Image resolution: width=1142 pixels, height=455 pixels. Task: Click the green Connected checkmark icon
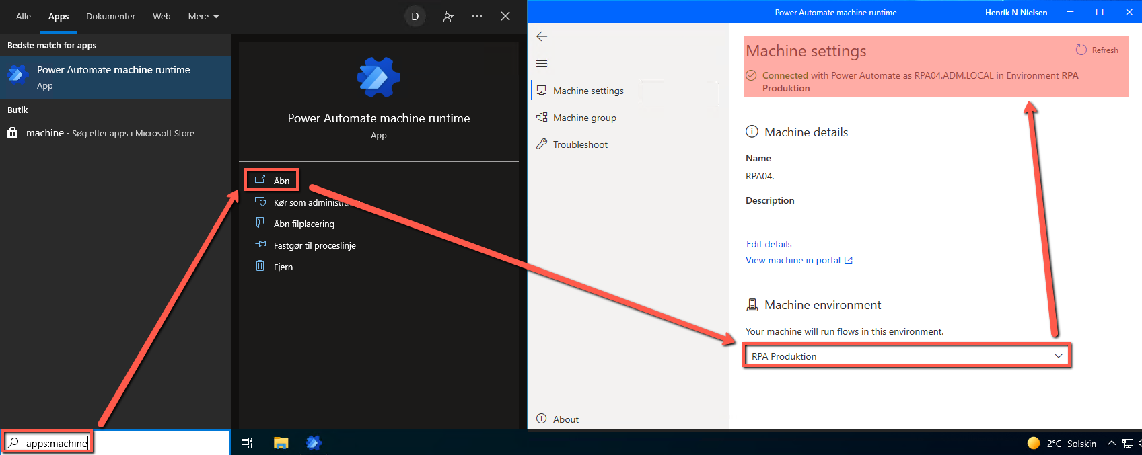tap(752, 75)
